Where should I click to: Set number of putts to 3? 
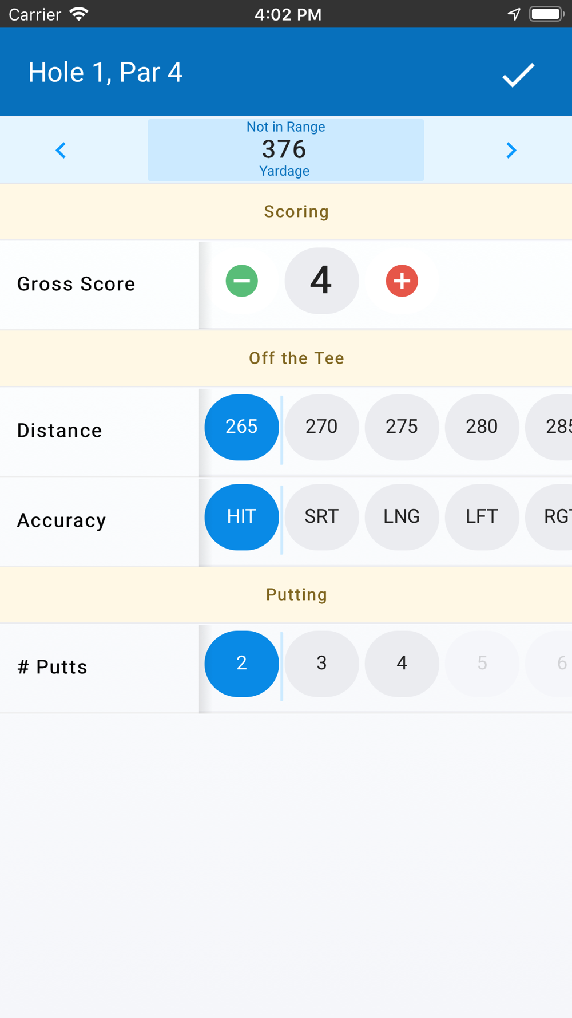(x=322, y=664)
